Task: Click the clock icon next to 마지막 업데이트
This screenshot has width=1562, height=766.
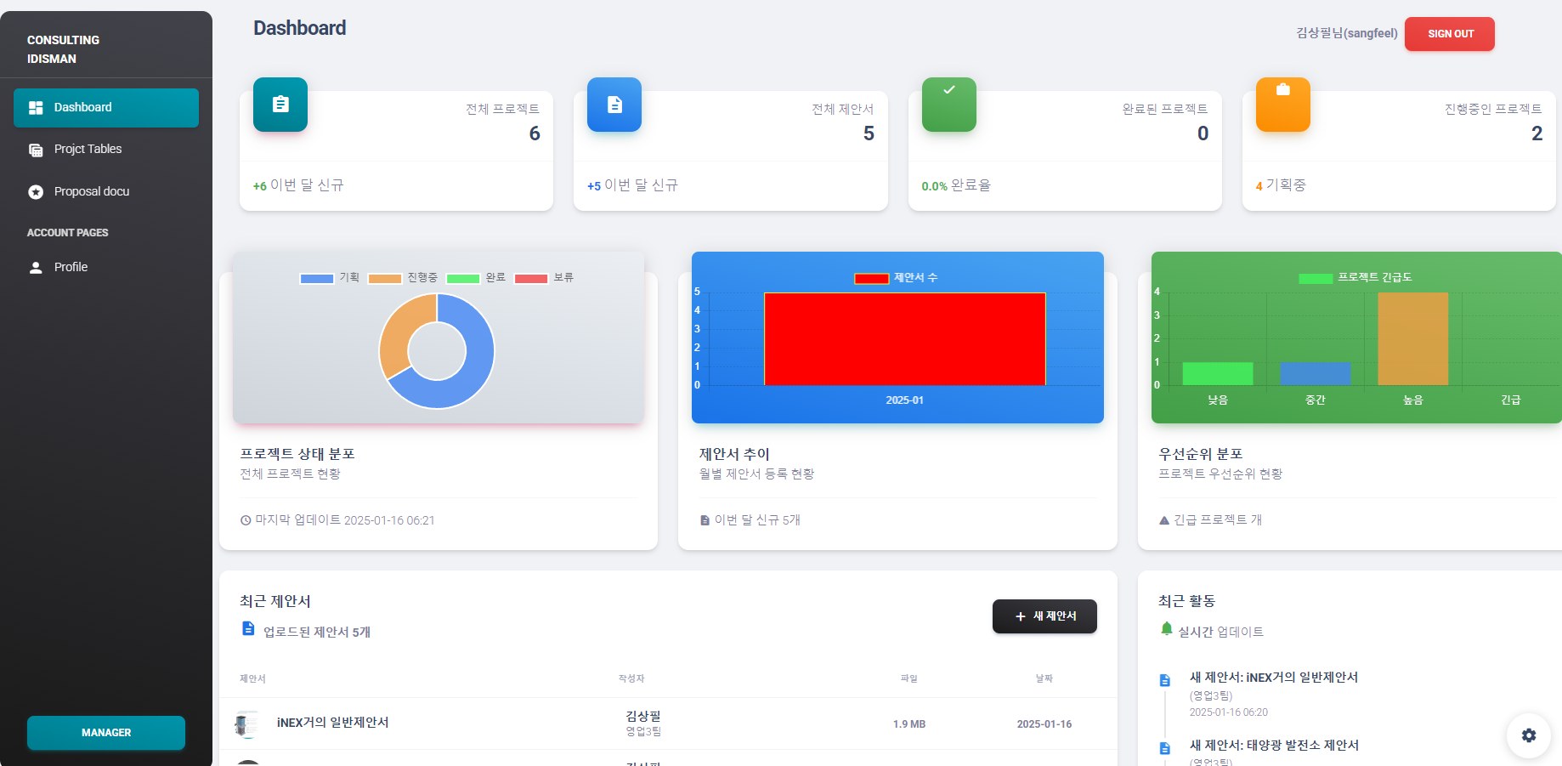Action: point(246,520)
